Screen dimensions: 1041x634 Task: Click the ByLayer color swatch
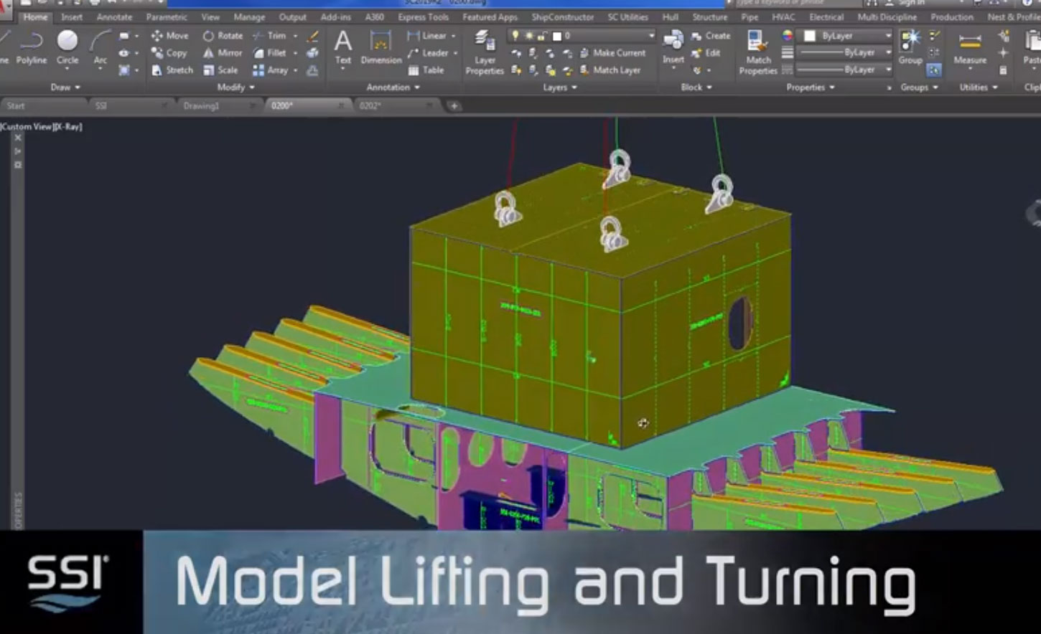click(x=810, y=35)
